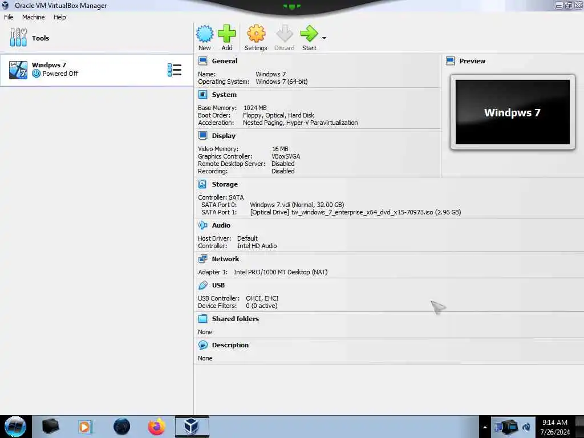Open the General settings heading link
Screen dimensions: 584x438
225,61
